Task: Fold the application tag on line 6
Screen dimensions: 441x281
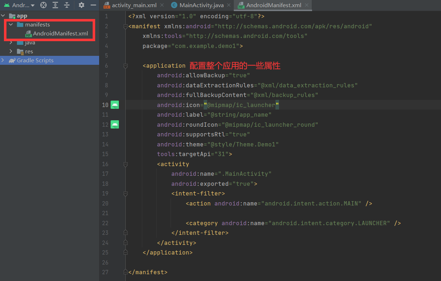Action: click(x=125, y=66)
